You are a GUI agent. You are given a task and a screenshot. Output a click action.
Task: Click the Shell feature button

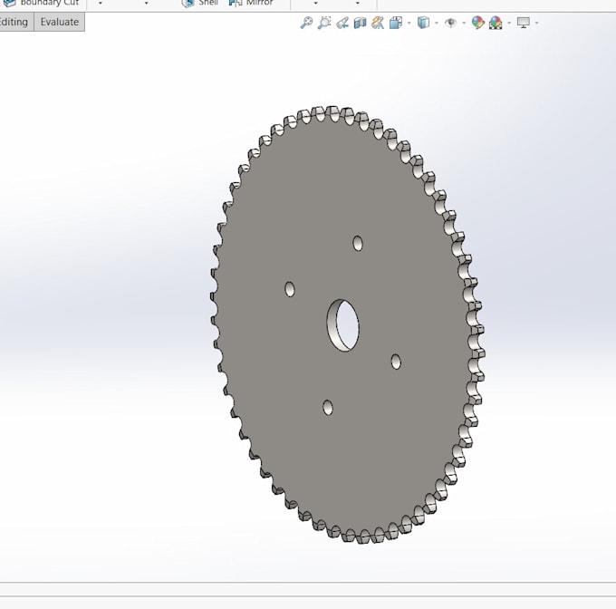coord(200,3)
